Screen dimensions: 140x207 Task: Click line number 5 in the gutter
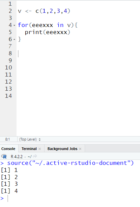point(10,32)
